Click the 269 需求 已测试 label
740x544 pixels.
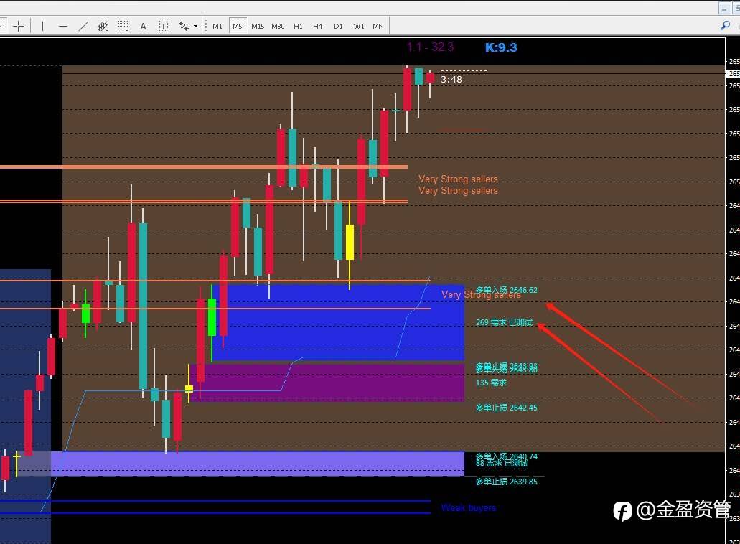[504, 322]
